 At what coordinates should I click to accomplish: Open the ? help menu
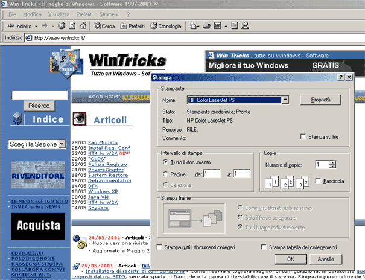tap(128, 14)
